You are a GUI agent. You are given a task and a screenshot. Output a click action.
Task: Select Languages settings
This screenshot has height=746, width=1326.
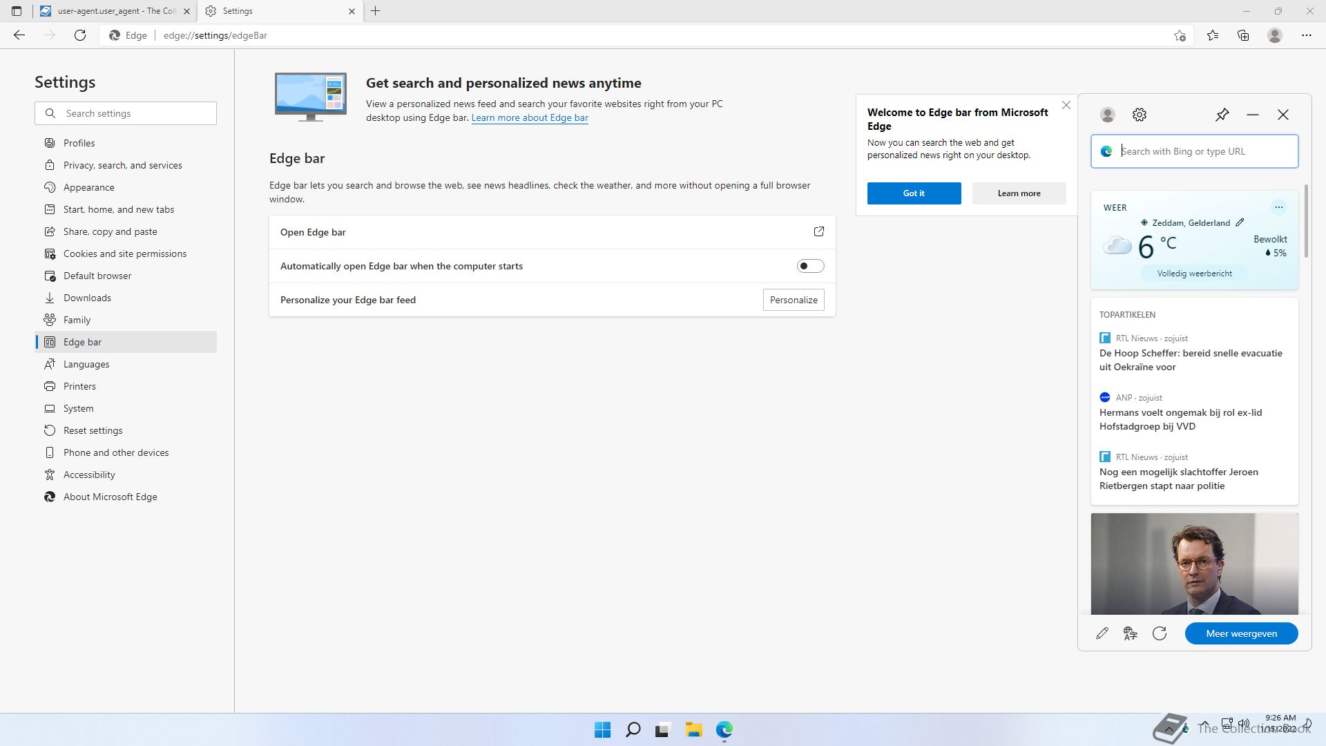tap(126, 364)
